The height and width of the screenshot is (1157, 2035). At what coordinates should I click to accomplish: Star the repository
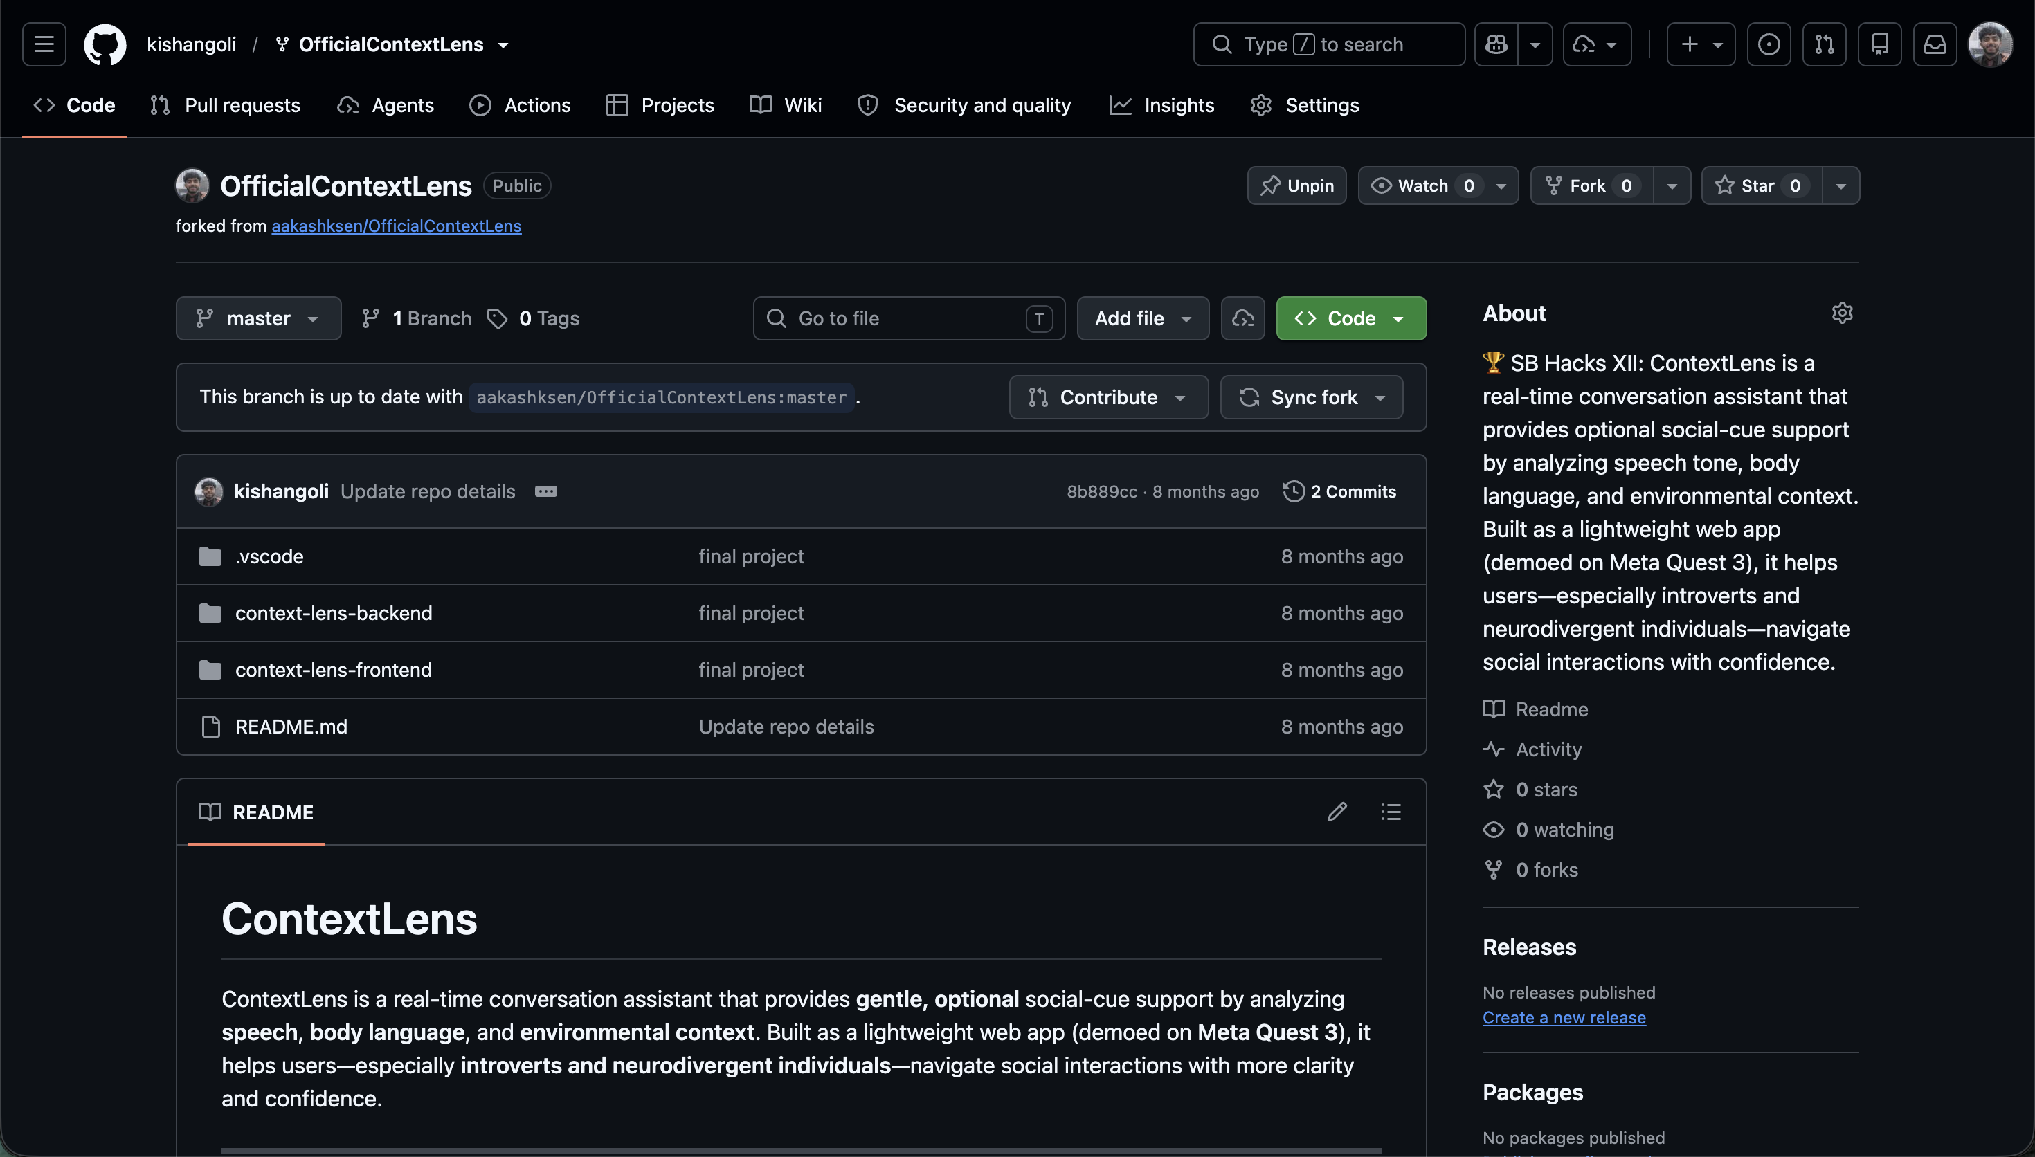tap(1762, 186)
